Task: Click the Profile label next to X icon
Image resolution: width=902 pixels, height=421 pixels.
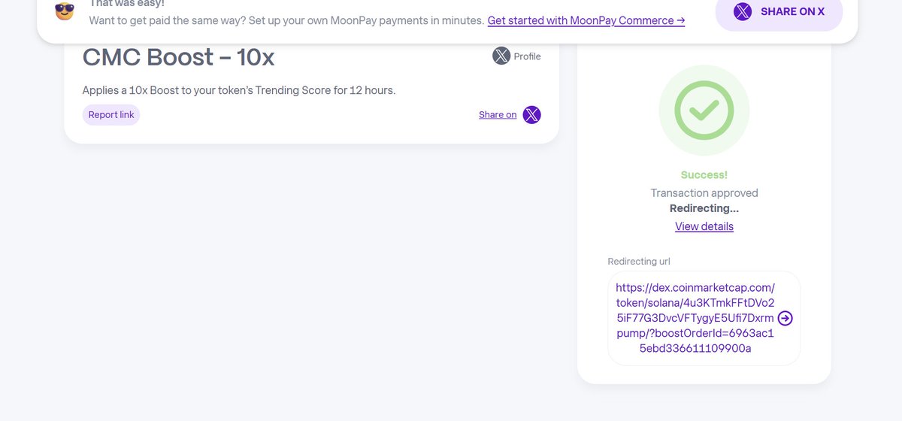Action: click(x=527, y=56)
